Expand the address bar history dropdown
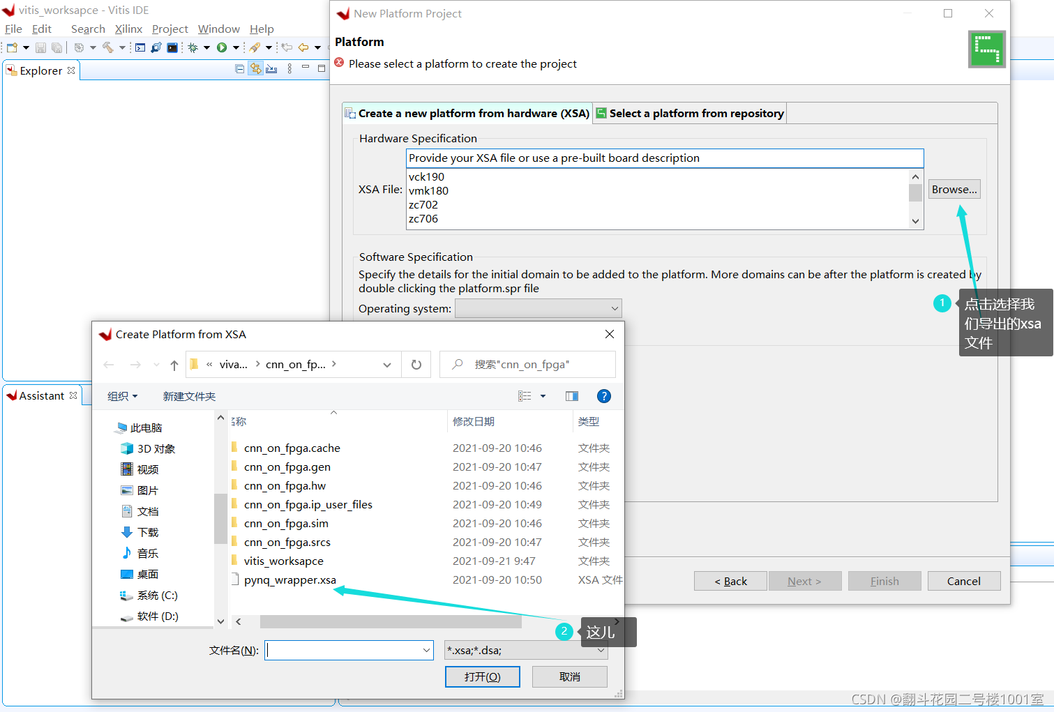 tap(387, 365)
